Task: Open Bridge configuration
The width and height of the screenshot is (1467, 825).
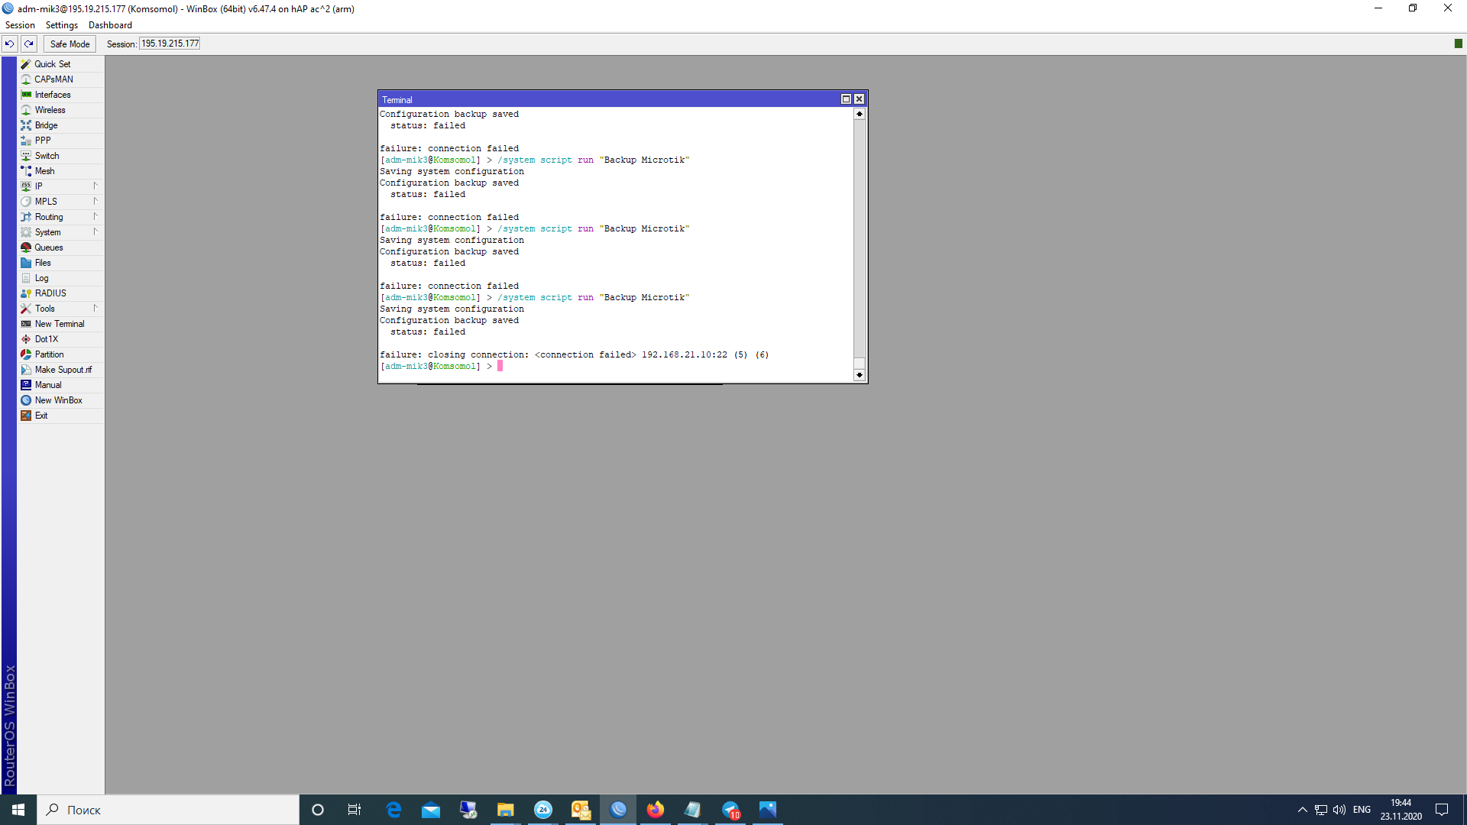Action: coord(60,125)
